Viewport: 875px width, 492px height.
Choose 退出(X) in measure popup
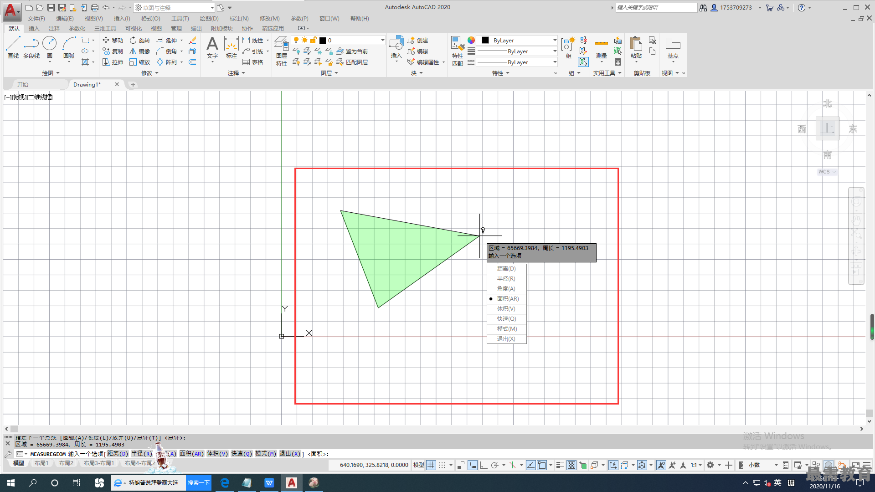[x=507, y=339]
